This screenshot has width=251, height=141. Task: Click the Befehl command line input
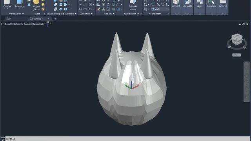[128, 139]
